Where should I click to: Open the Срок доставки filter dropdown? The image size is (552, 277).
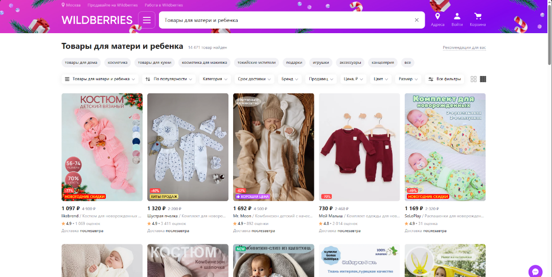pos(254,79)
